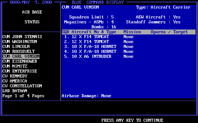Select squadron 1 with 12 X F14 TOMCAT
The height and width of the screenshot is (123, 198).
pyautogui.click(x=87, y=37)
